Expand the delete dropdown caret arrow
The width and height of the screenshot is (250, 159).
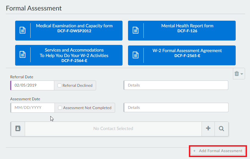[242, 74]
